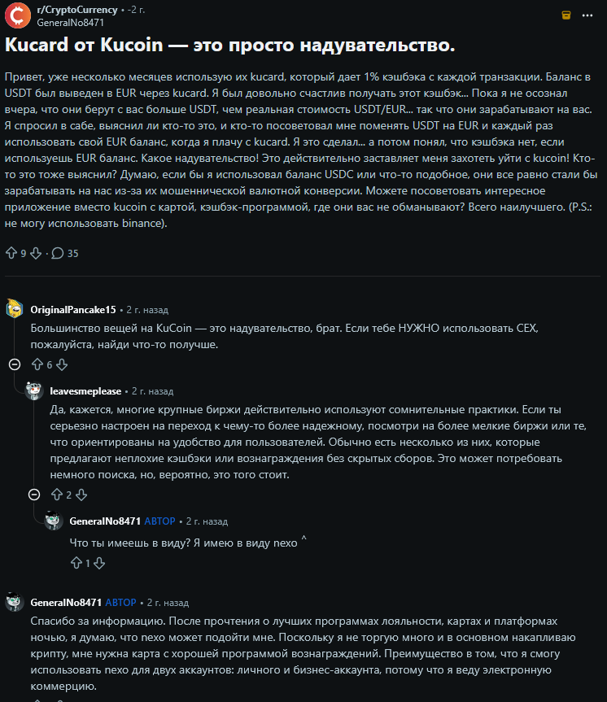The height and width of the screenshot is (702, 607).
Task: Collapse OriginalPancake15's comment thread
Action: click(14, 364)
